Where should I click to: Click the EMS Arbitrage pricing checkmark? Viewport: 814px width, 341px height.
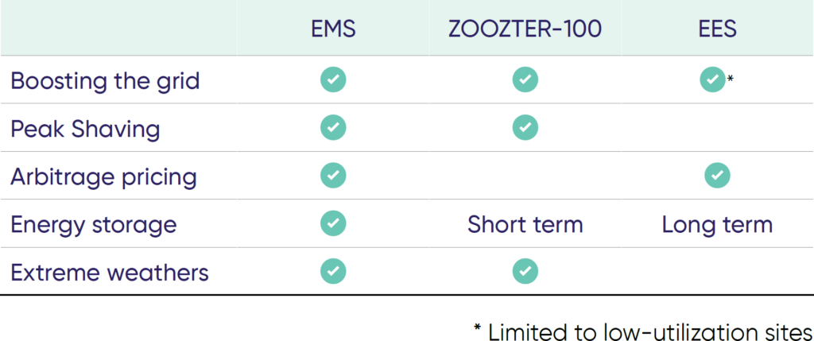pyautogui.click(x=333, y=176)
